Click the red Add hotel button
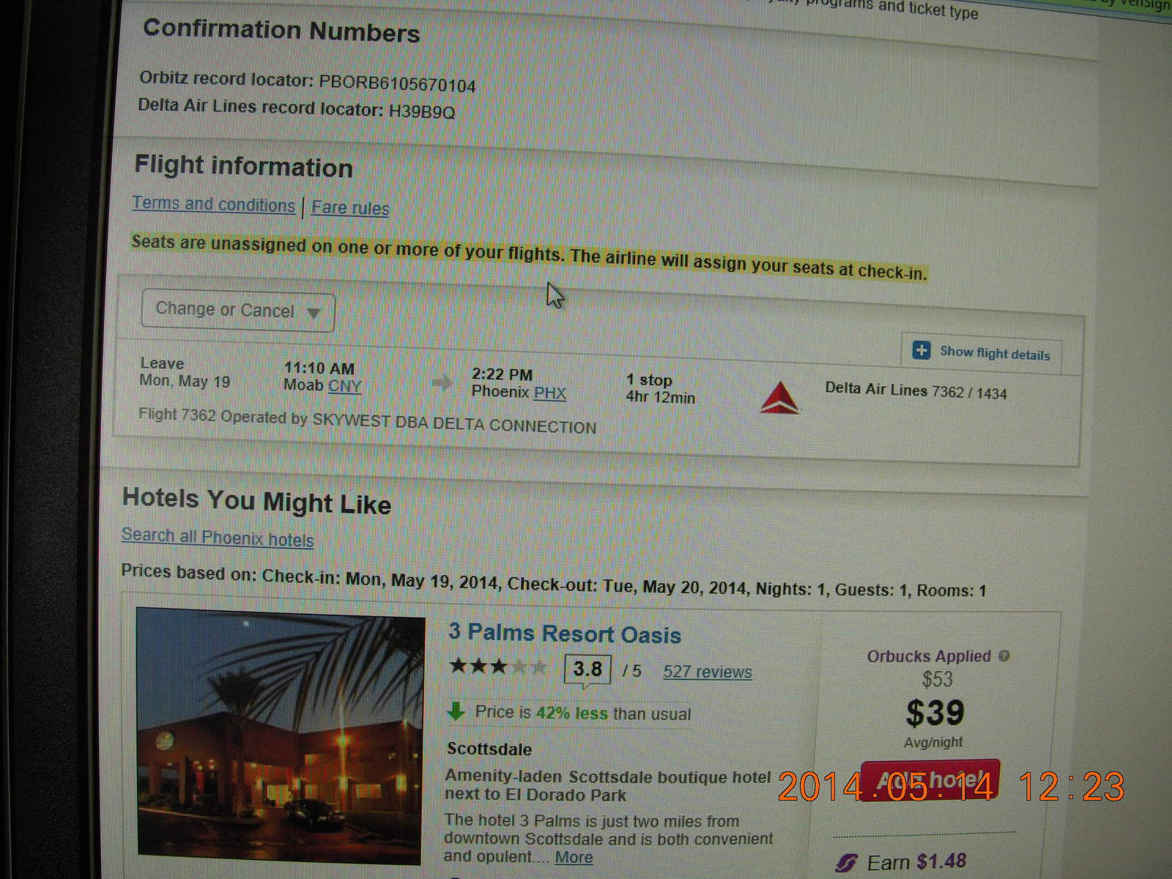 coord(930,781)
